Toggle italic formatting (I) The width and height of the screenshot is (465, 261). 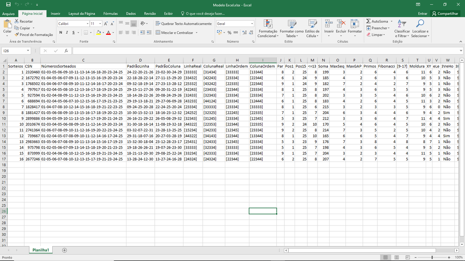67,33
